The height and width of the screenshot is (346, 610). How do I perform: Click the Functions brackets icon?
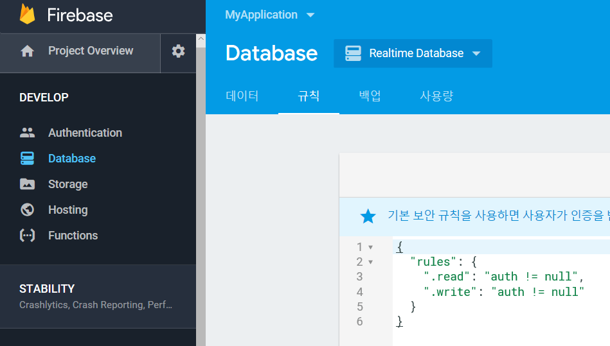tap(27, 236)
